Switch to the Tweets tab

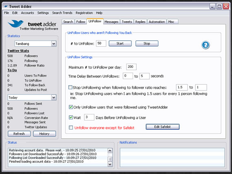(127, 21)
